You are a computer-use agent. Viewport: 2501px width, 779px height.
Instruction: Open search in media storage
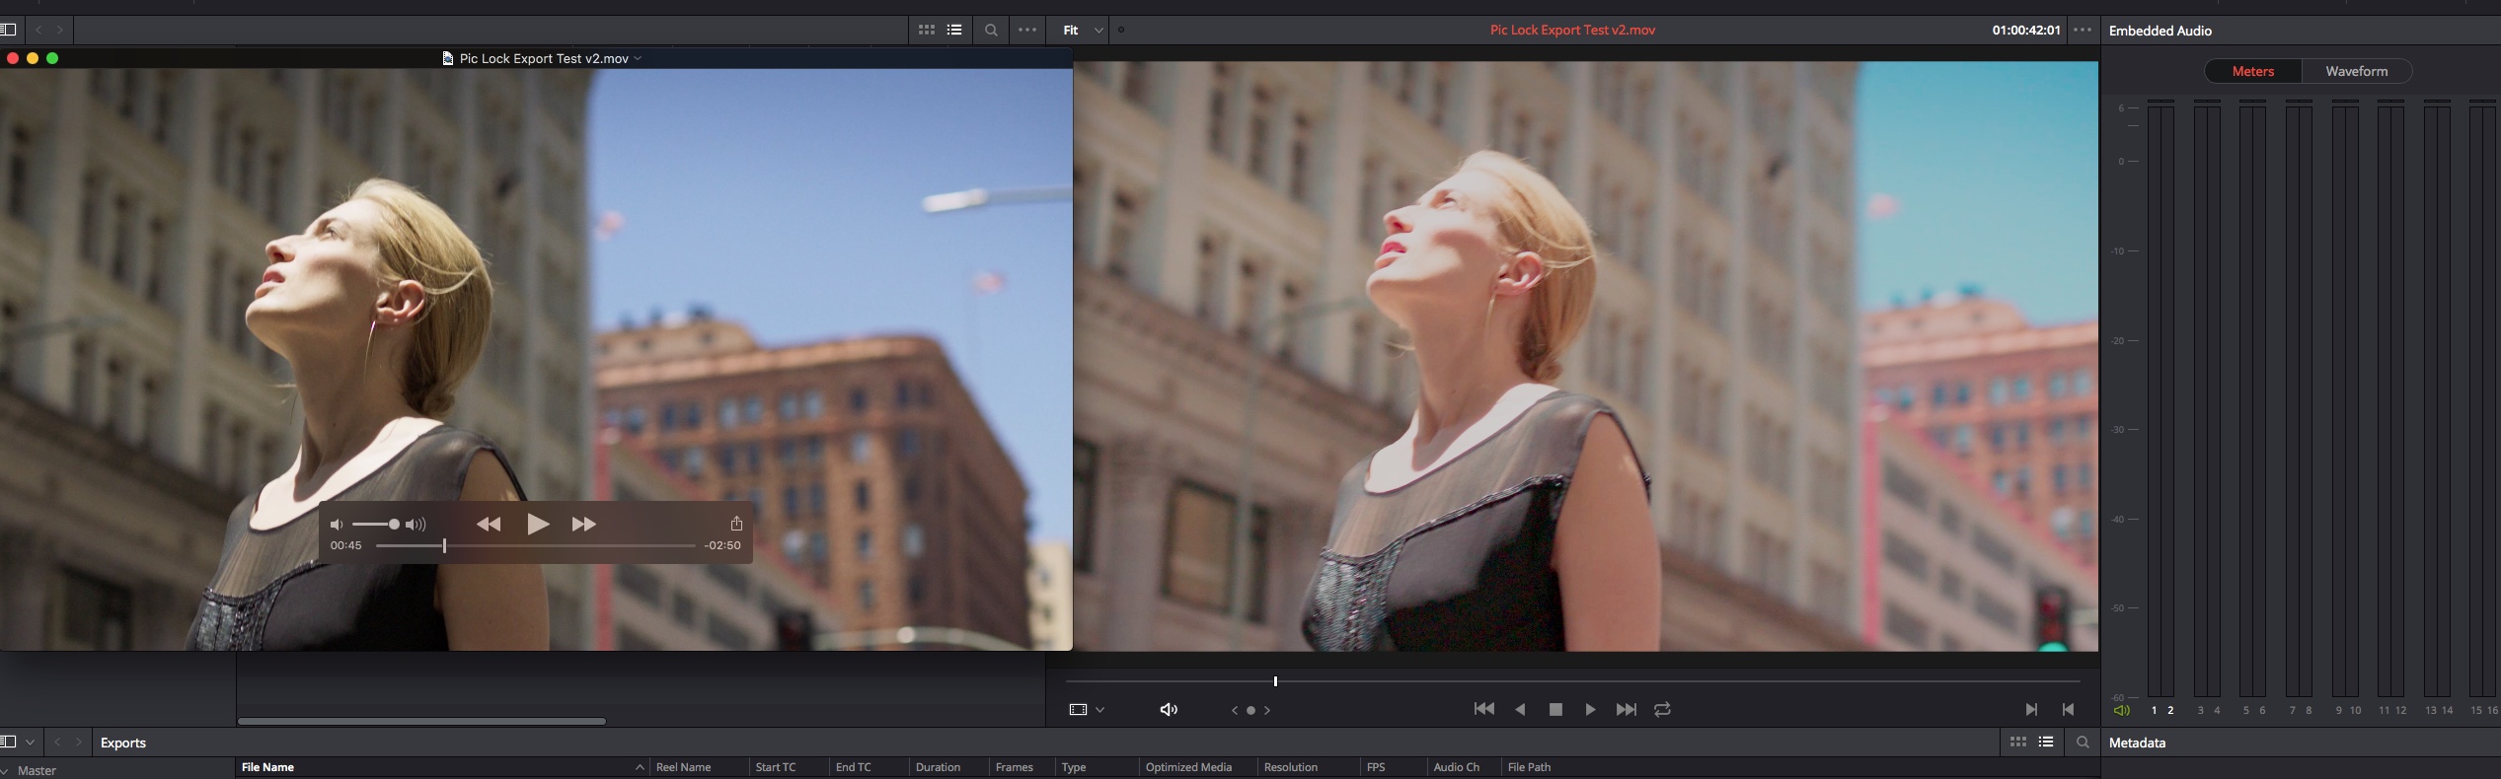[x=991, y=30]
